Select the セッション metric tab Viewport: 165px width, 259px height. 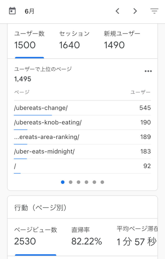[x=74, y=40]
